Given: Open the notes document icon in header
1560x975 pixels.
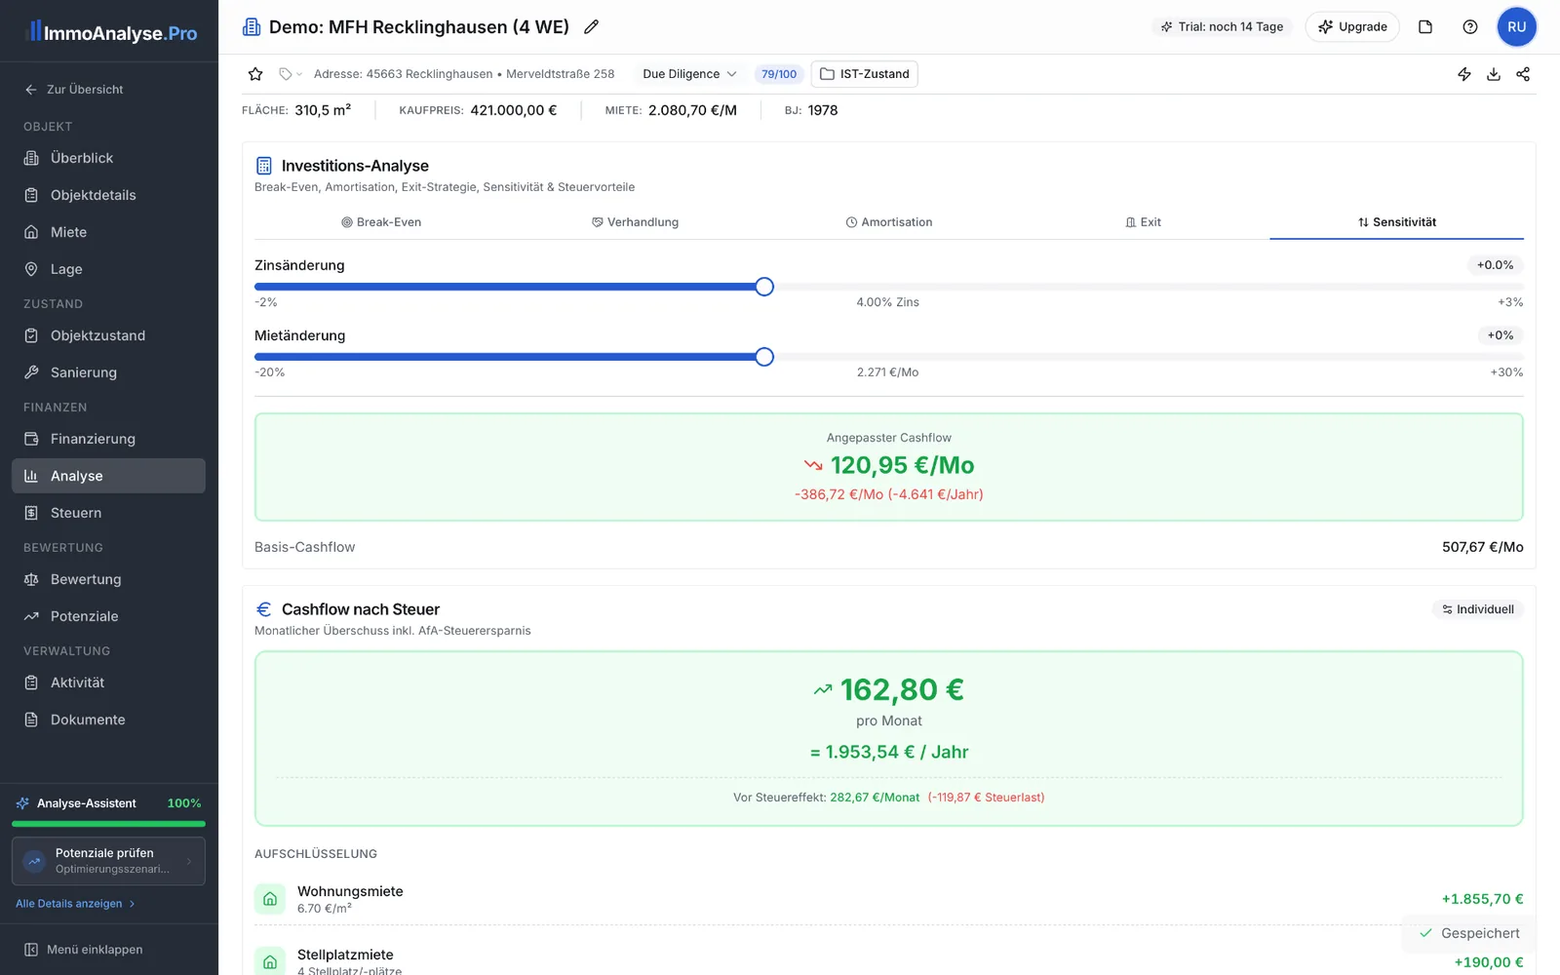Looking at the screenshot, I should [1425, 27].
